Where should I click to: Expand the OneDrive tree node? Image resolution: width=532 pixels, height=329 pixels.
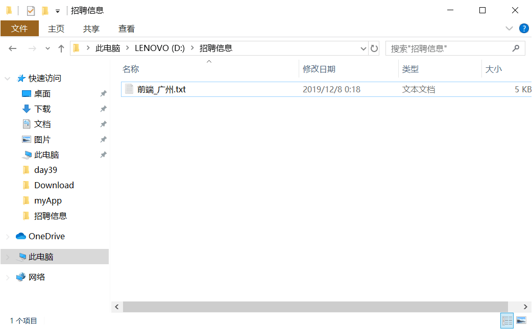click(x=8, y=237)
